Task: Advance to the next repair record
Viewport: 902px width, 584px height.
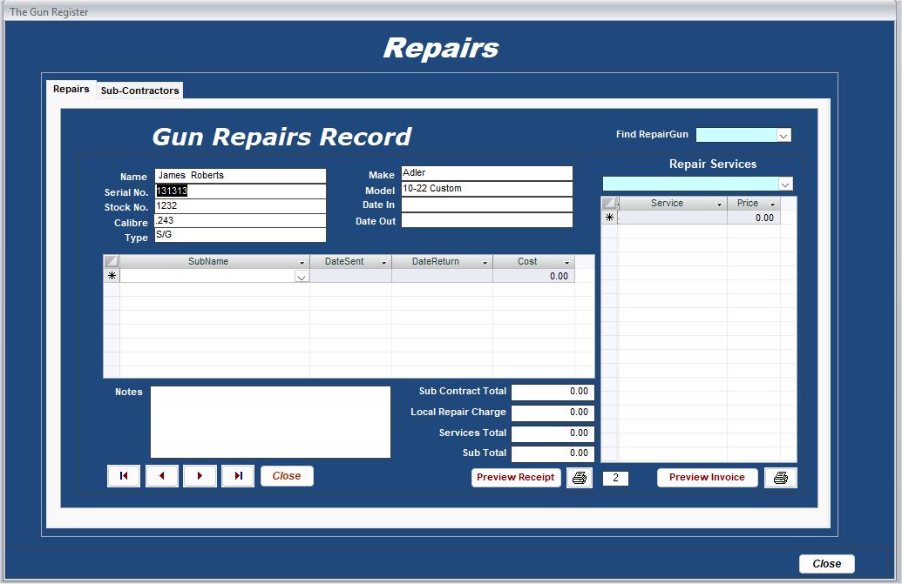Action: coord(200,475)
